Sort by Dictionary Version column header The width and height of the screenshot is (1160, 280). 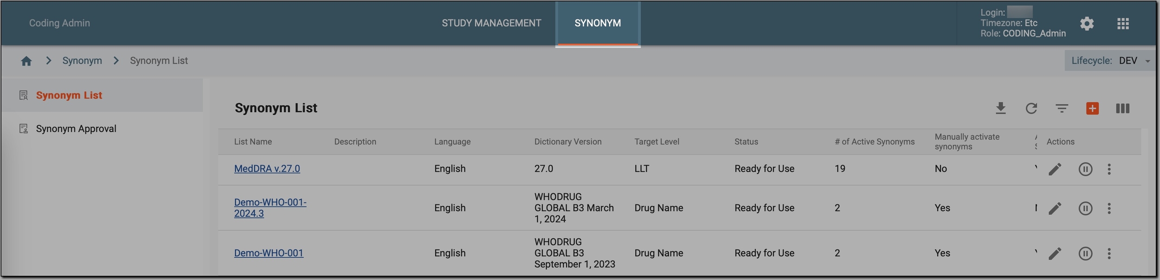tap(567, 142)
